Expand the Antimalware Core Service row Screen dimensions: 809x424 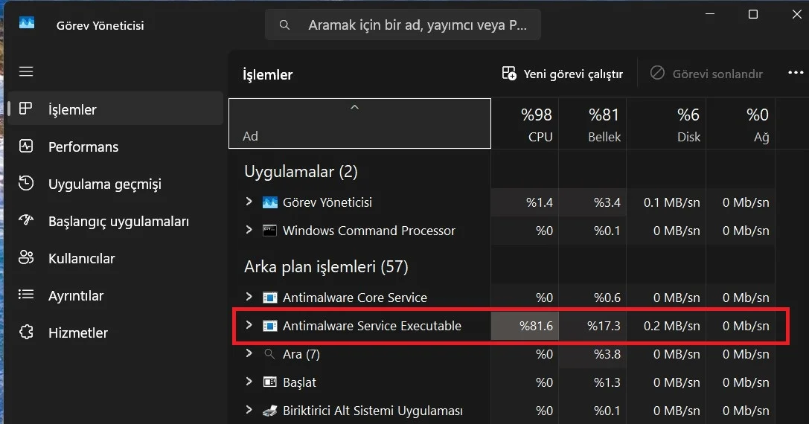click(x=249, y=297)
